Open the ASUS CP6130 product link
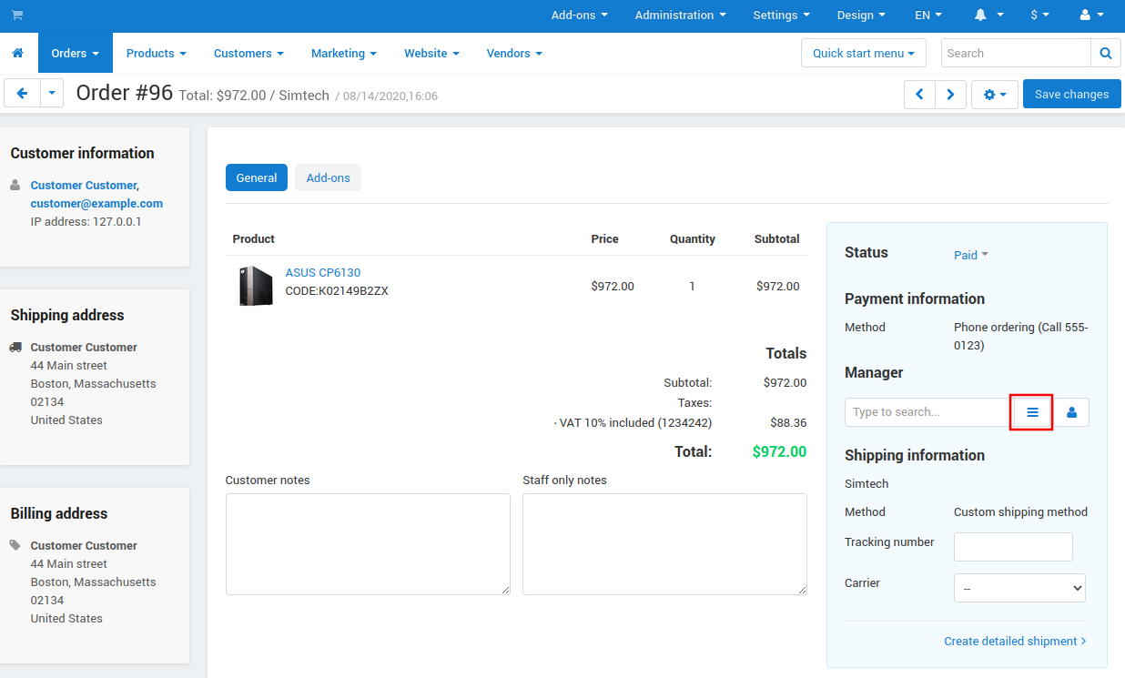 pos(323,273)
